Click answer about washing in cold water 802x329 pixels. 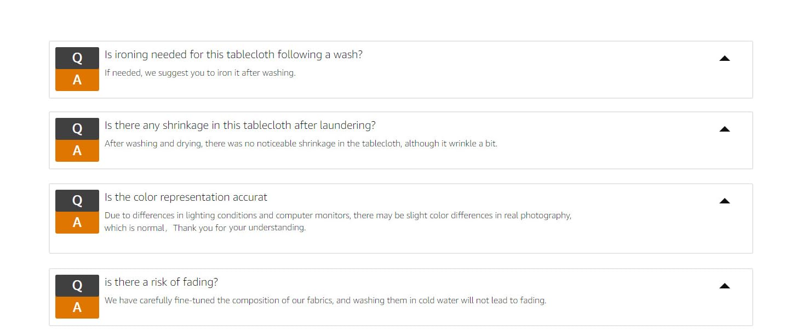(x=325, y=301)
